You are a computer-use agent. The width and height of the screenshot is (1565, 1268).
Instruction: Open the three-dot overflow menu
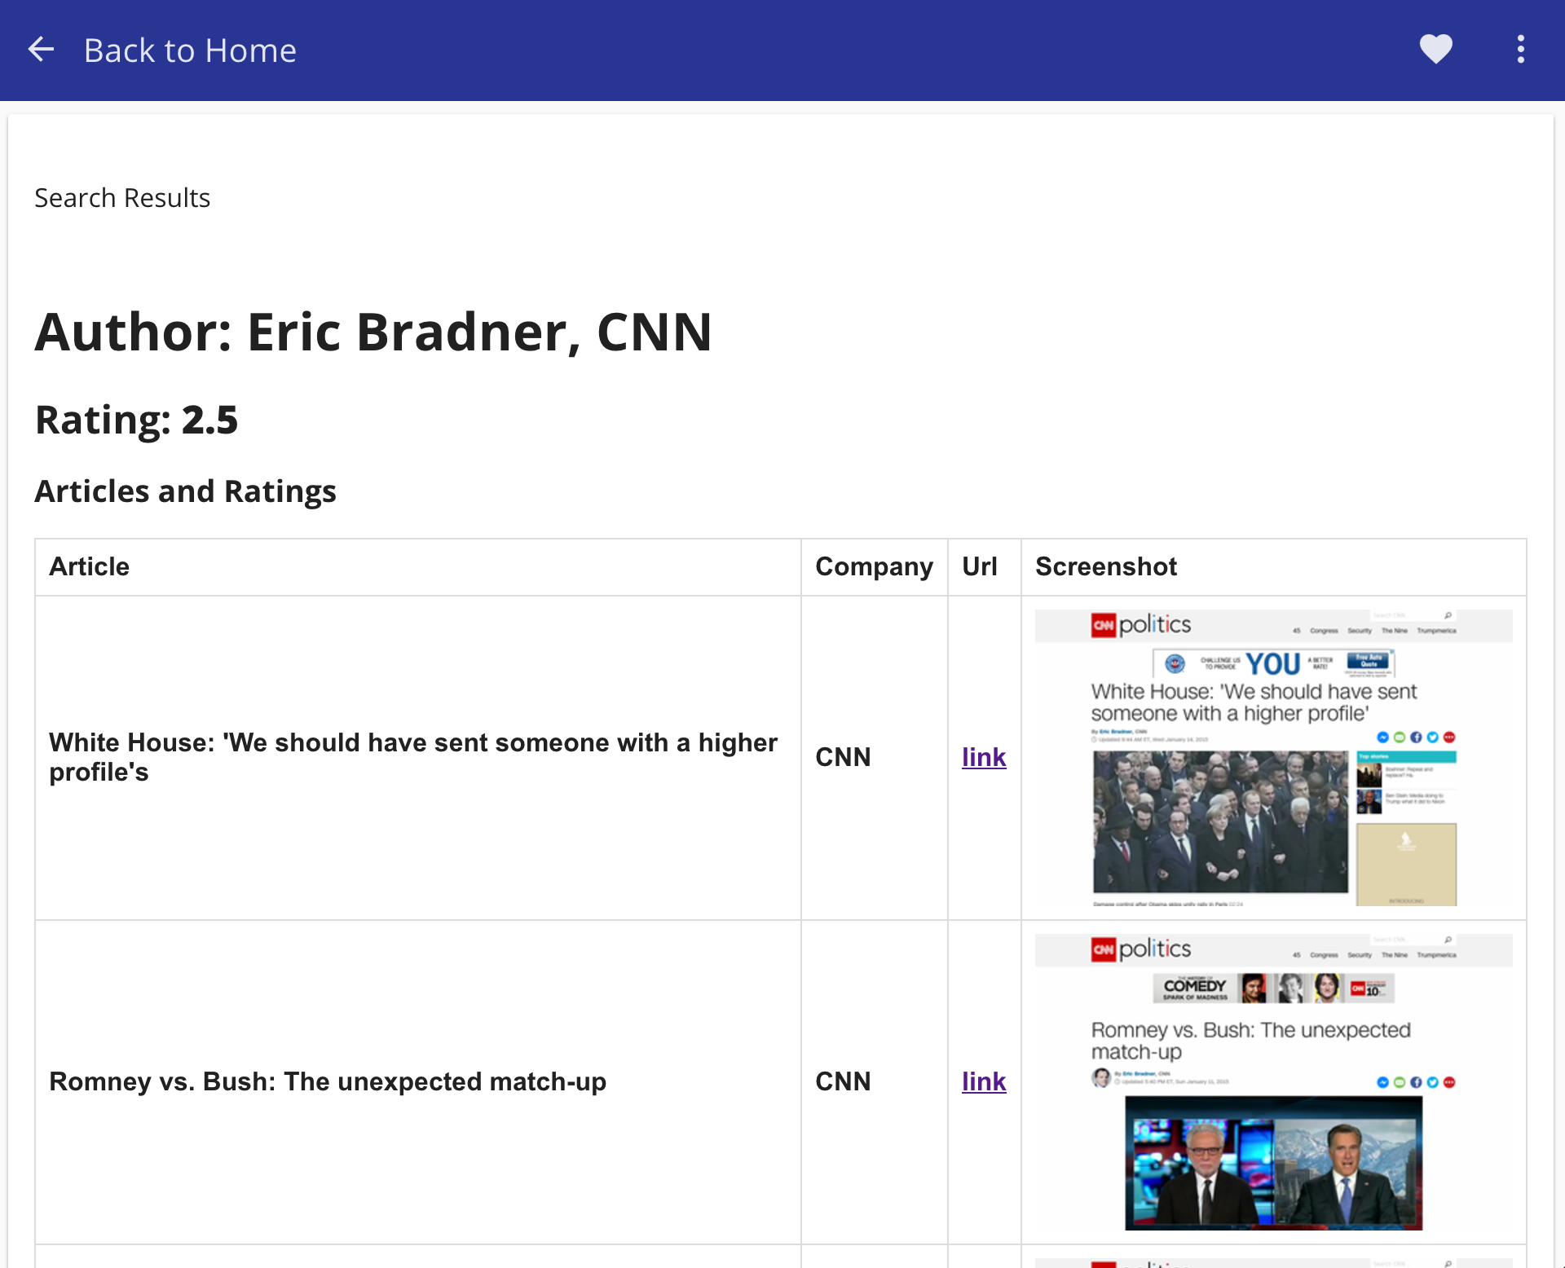point(1520,50)
